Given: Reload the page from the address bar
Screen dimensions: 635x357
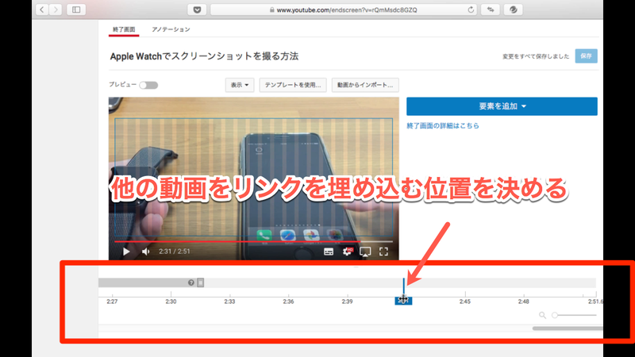Looking at the screenshot, I should [x=471, y=10].
